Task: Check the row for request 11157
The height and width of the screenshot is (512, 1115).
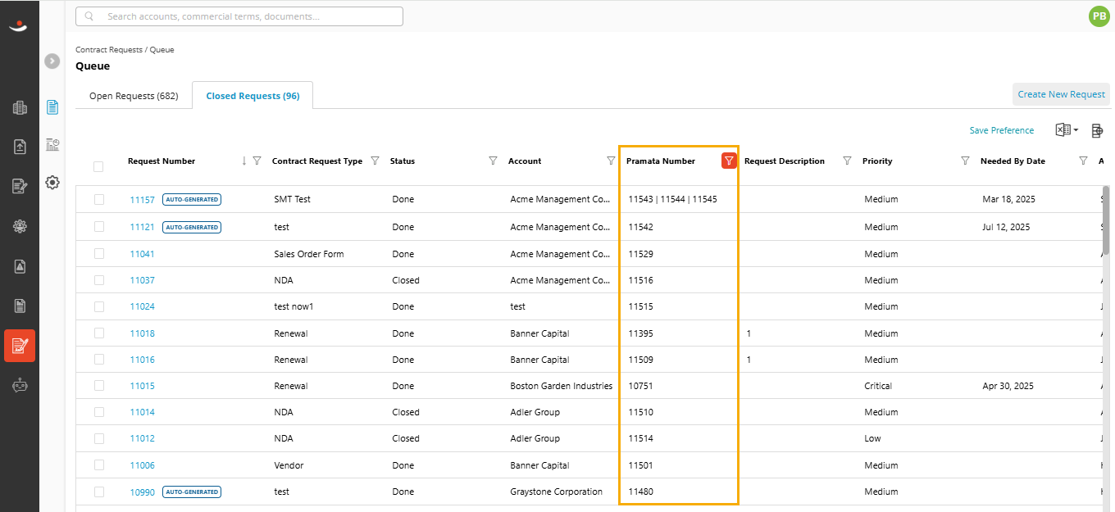Action: [99, 199]
